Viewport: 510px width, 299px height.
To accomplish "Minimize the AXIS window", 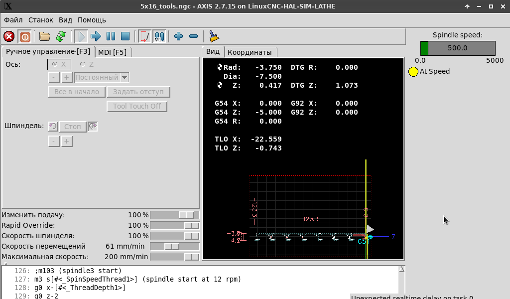I will coord(479,6).
